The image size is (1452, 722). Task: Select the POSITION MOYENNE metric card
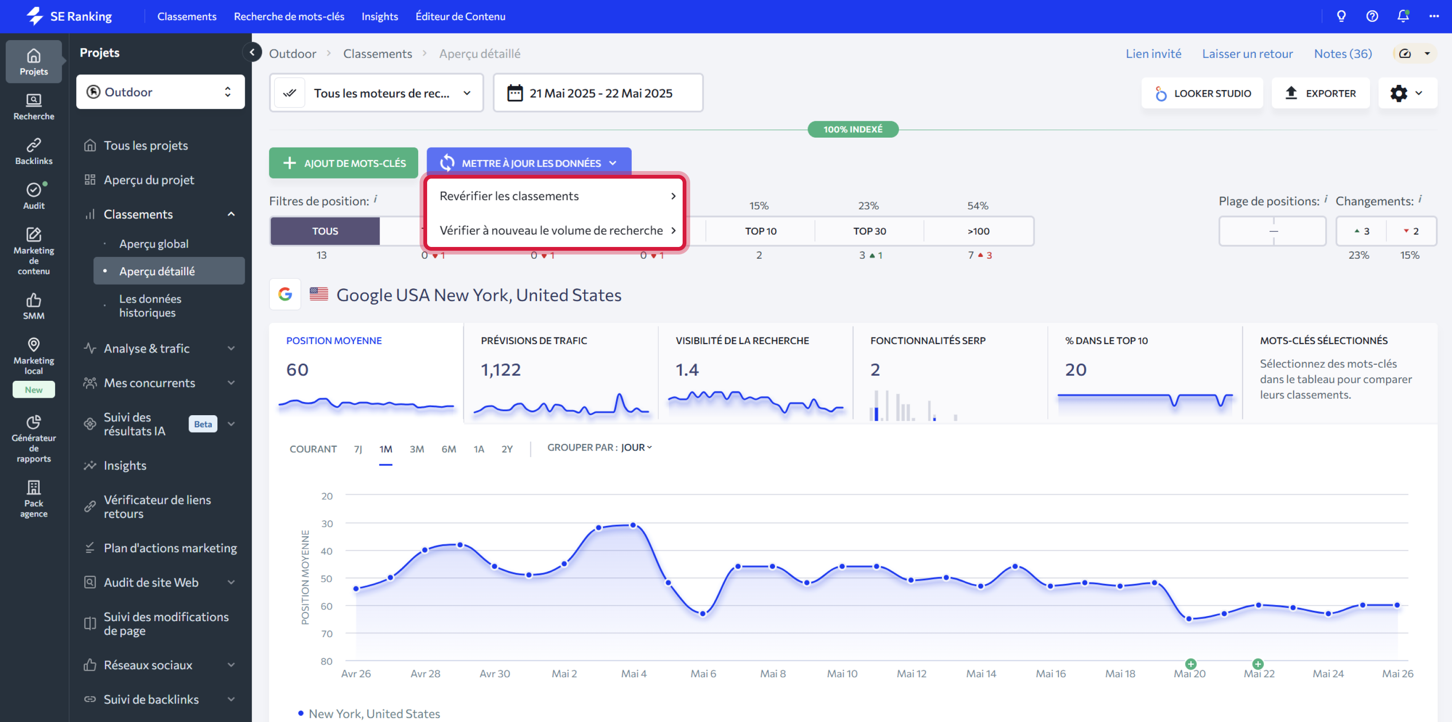coord(366,372)
